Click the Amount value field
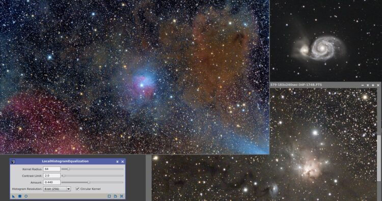The width and height of the screenshot is (382, 201). tap(51, 182)
